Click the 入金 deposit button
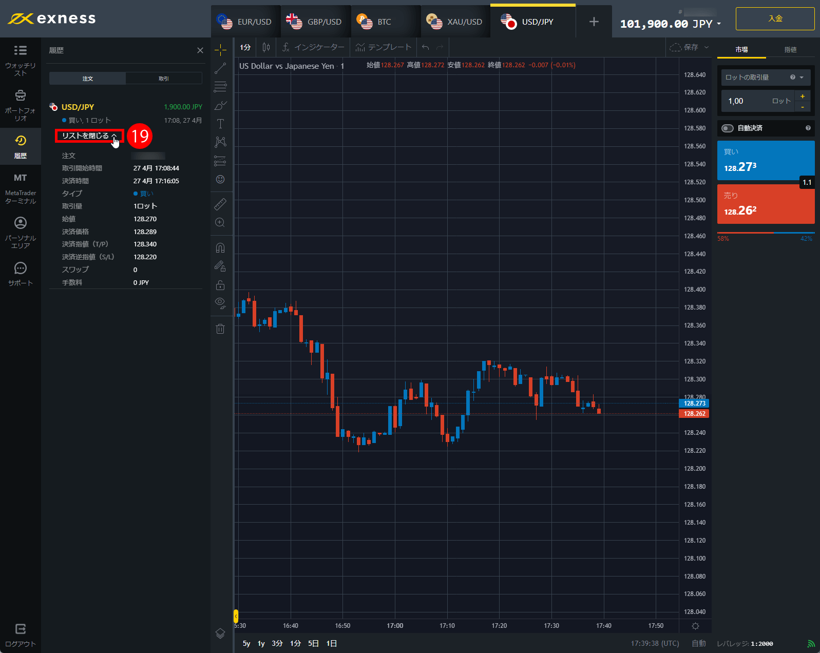Image resolution: width=820 pixels, height=653 pixels. (775, 19)
